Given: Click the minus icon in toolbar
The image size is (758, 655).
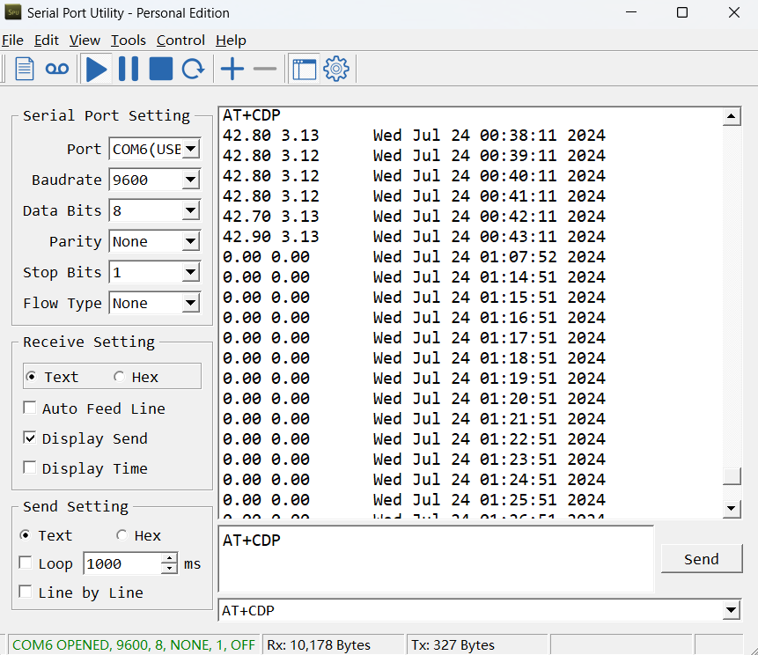Looking at the screenshot, I should point(264,69).
